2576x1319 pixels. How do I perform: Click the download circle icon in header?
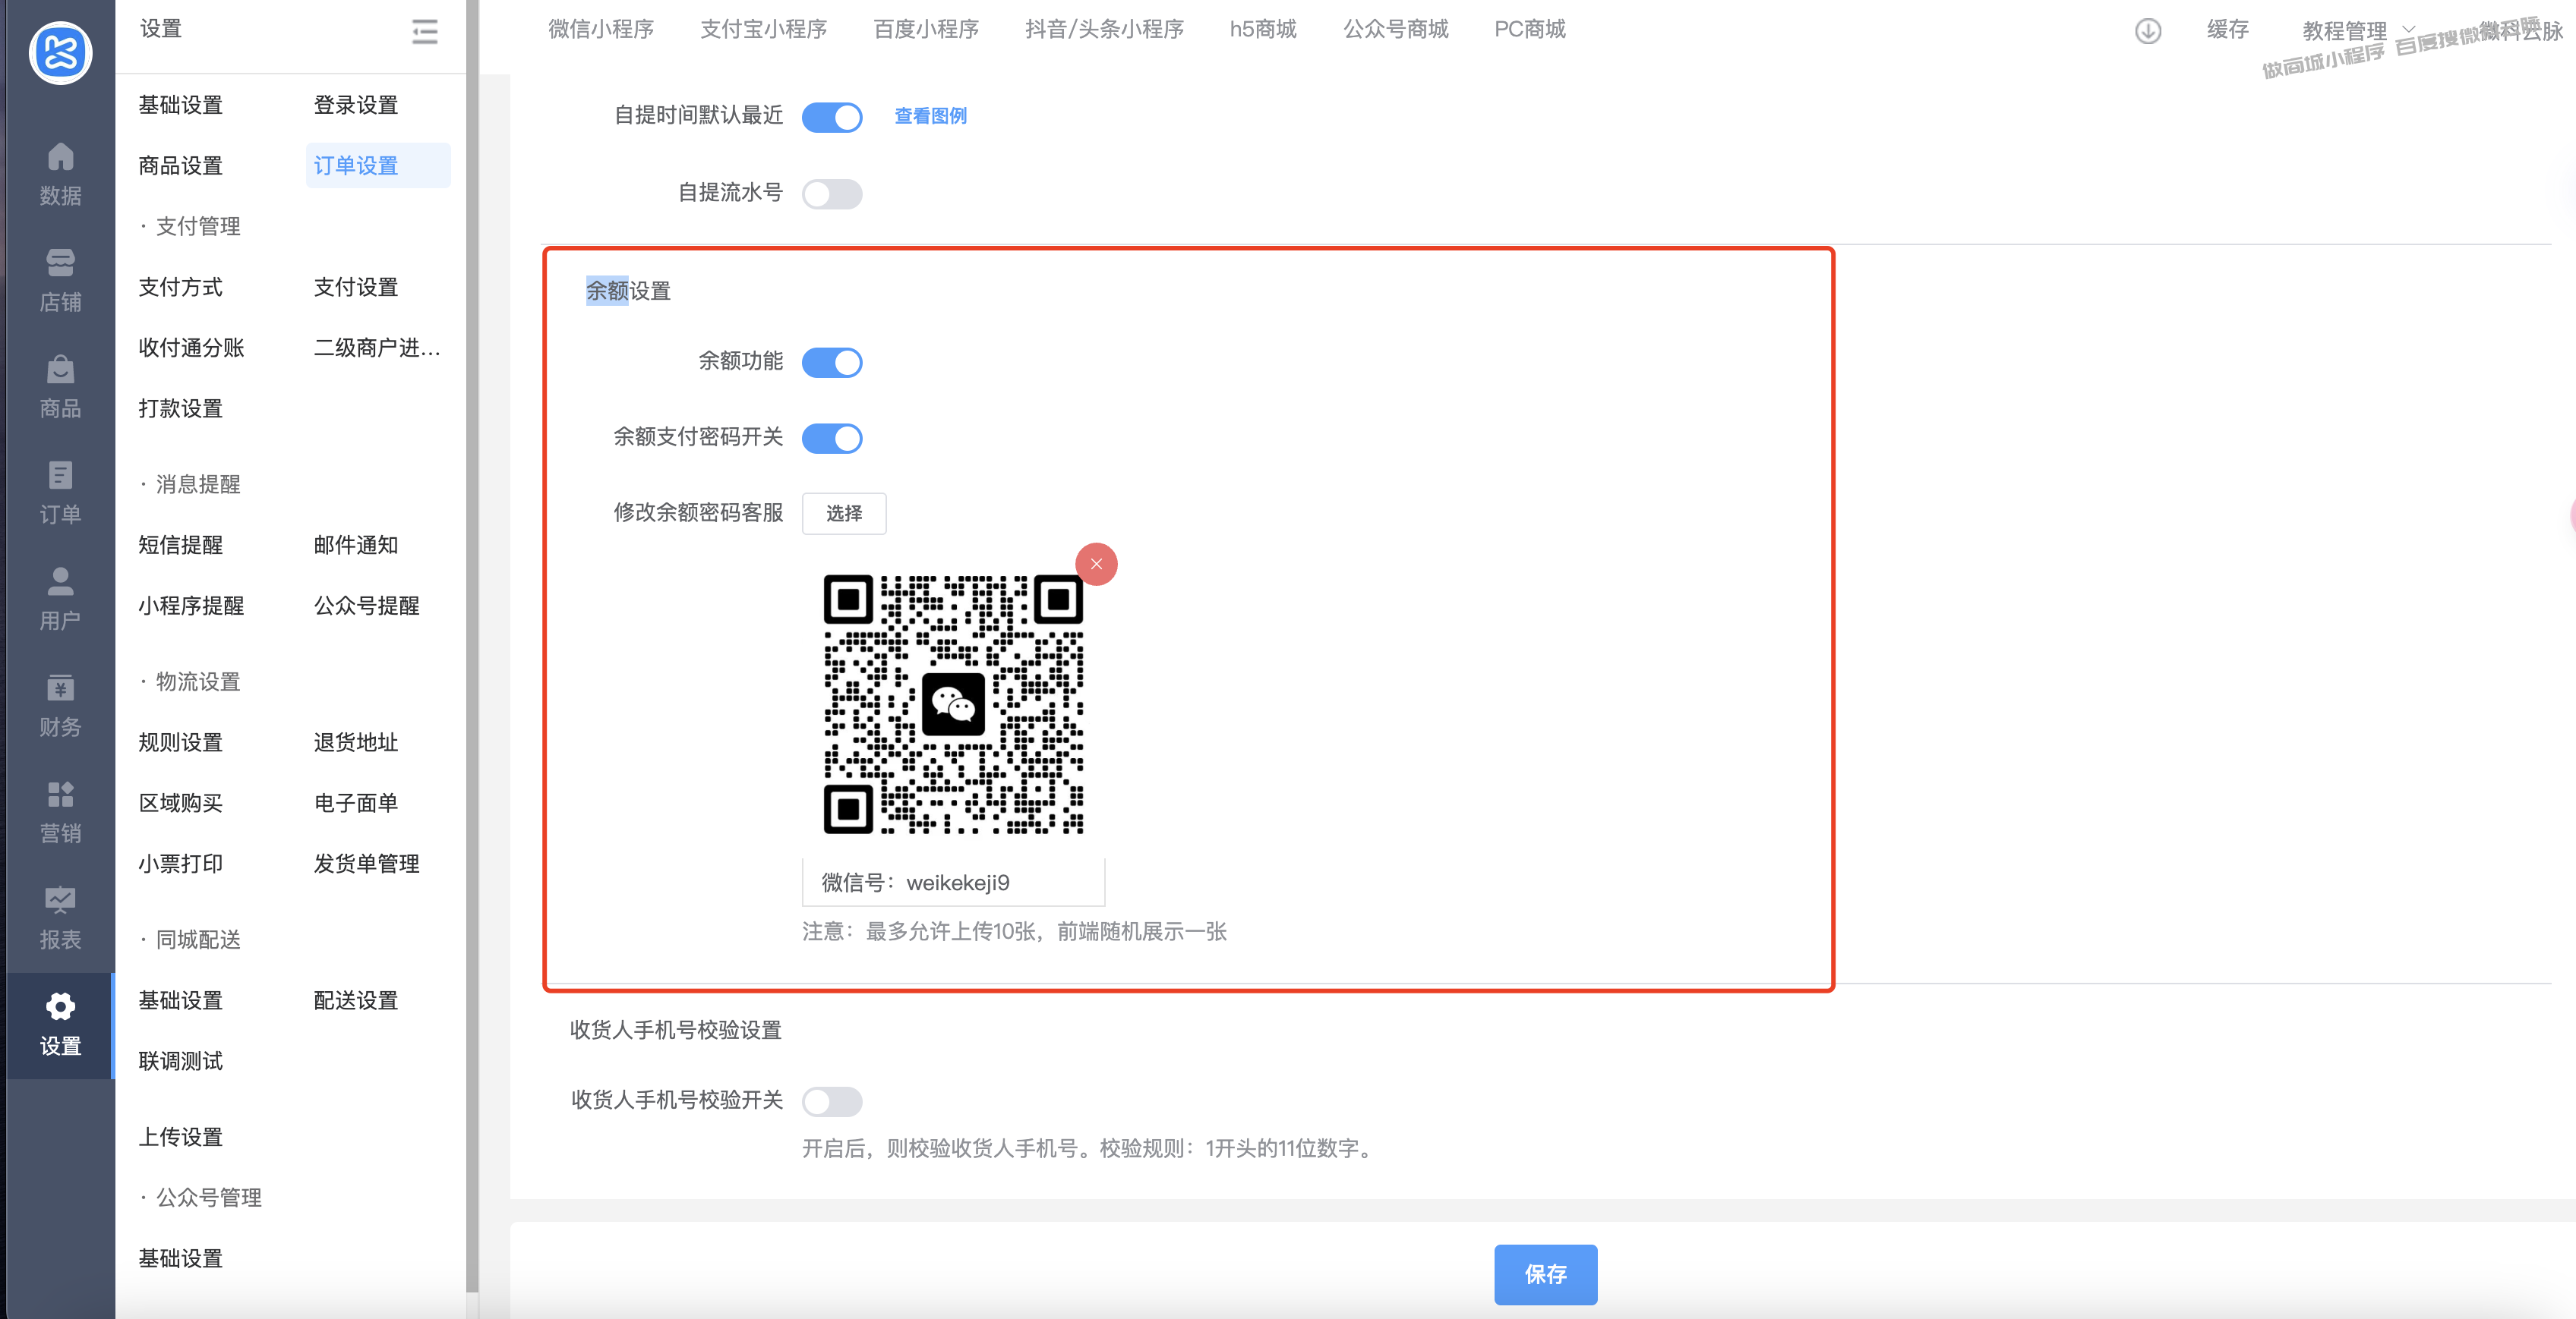[2148, 31]
